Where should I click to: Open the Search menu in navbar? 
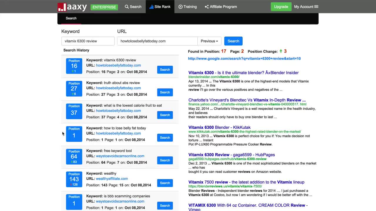coord(133,7)
